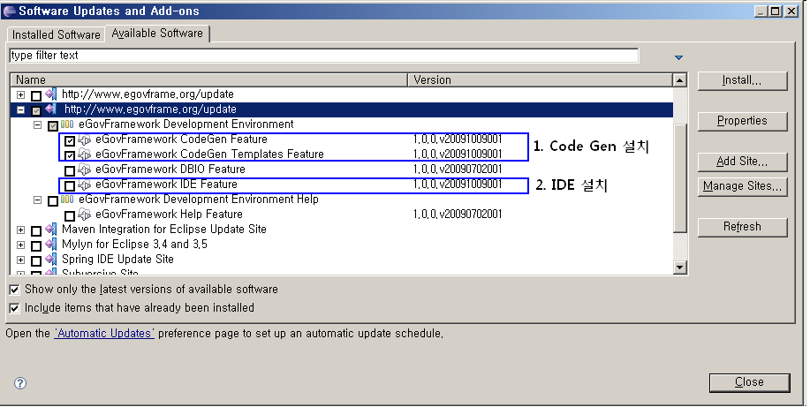Click the software list vertical scrollbar down arrow
The width and height of the screenshot is (810, 407).
[679, 268]
